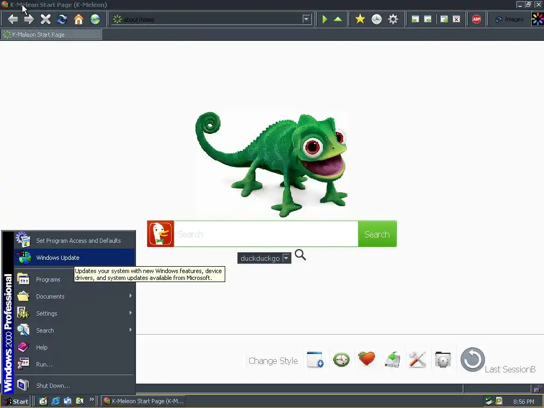Image resolution: width=544 pixels, height=408 pixels.
Task: Click into the Search text field
Action: tap(266, 234)
